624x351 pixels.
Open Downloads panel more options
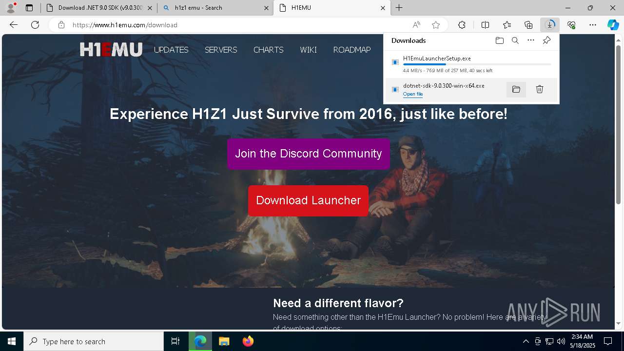point(531,40)
